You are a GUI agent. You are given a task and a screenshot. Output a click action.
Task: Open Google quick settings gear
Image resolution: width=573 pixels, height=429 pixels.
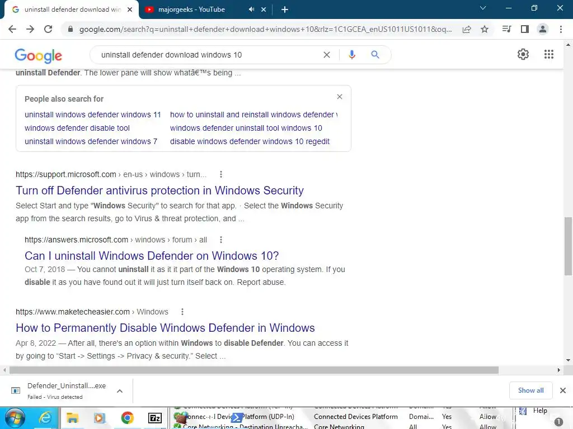tap(523, 54)
